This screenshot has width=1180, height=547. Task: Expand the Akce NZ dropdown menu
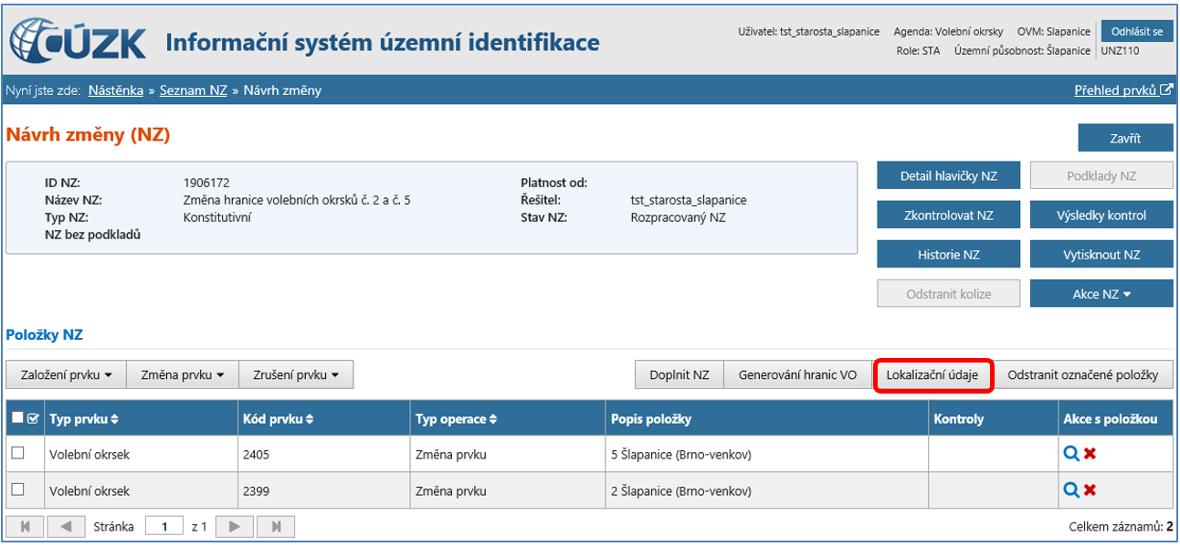click(x=1101, y=294)
